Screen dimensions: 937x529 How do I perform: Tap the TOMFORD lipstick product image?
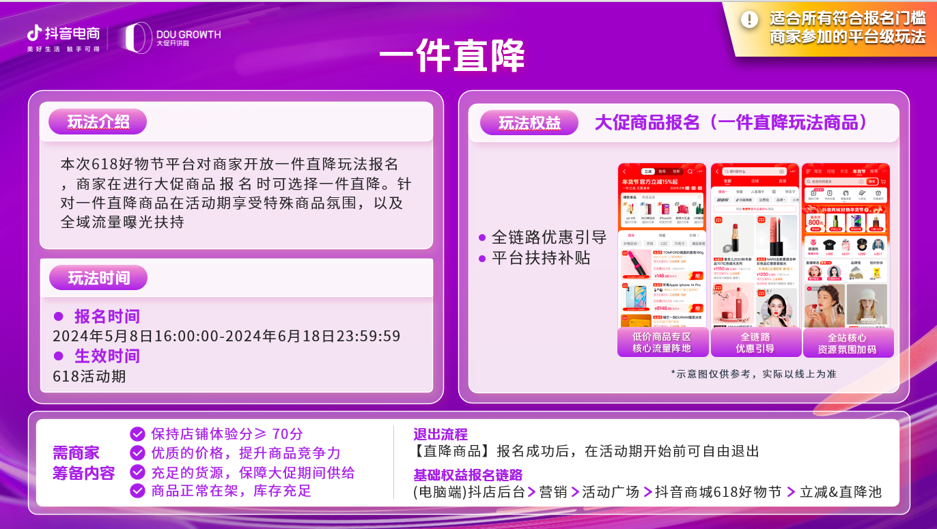point(636,265)
